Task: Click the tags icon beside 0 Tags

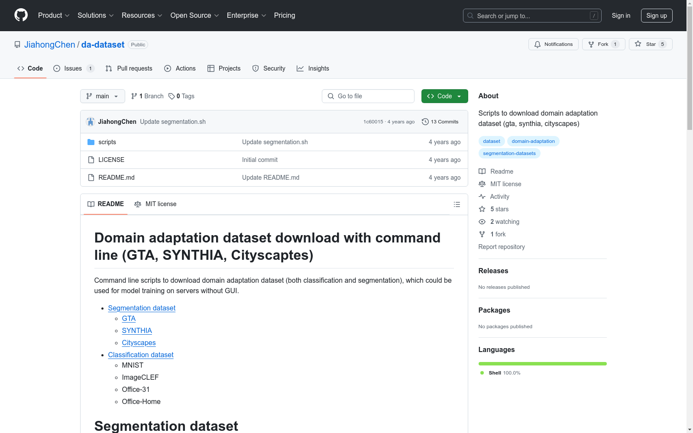Action: click(x=172, y=96)
